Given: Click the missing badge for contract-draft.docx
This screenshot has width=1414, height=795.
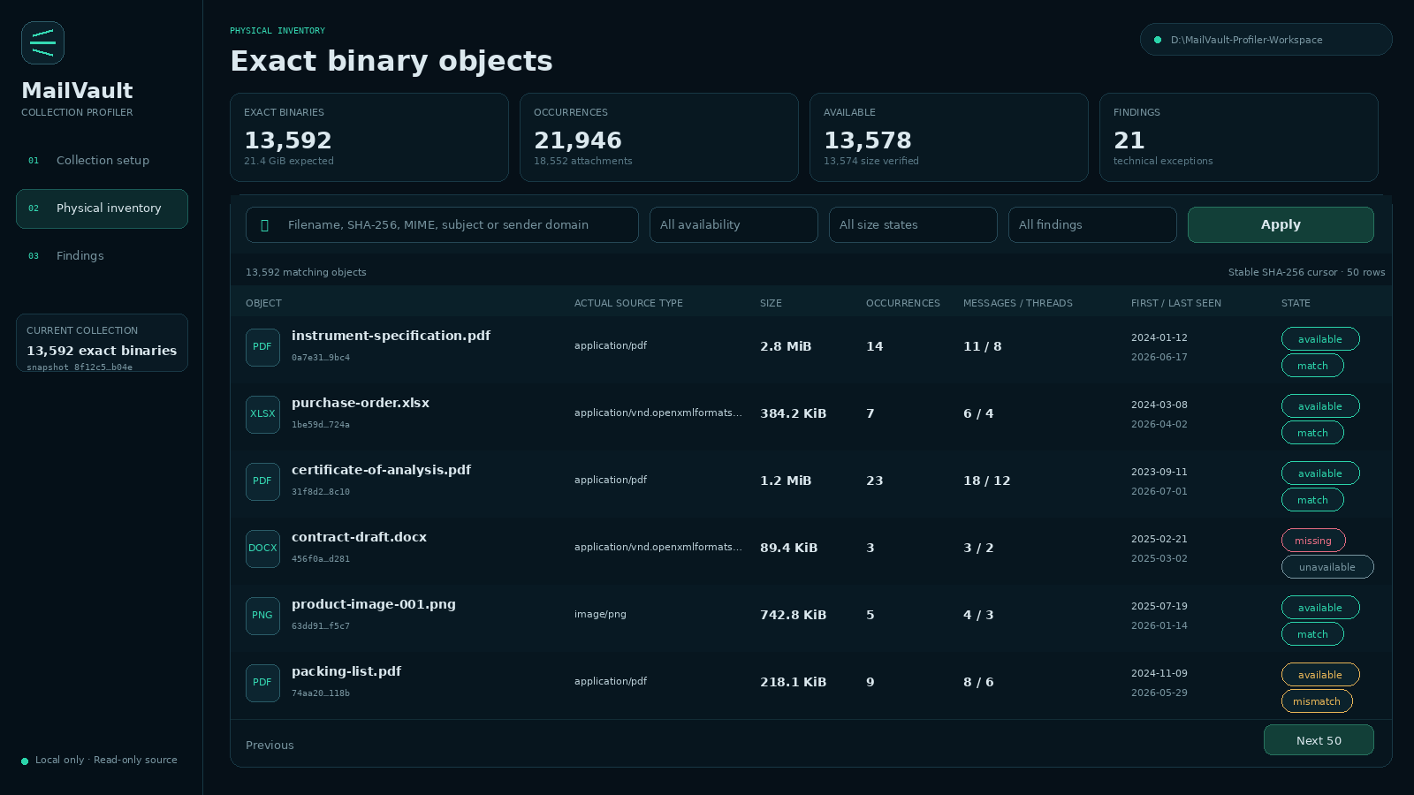Looking at the screenshot, I should click(1313, 541).
